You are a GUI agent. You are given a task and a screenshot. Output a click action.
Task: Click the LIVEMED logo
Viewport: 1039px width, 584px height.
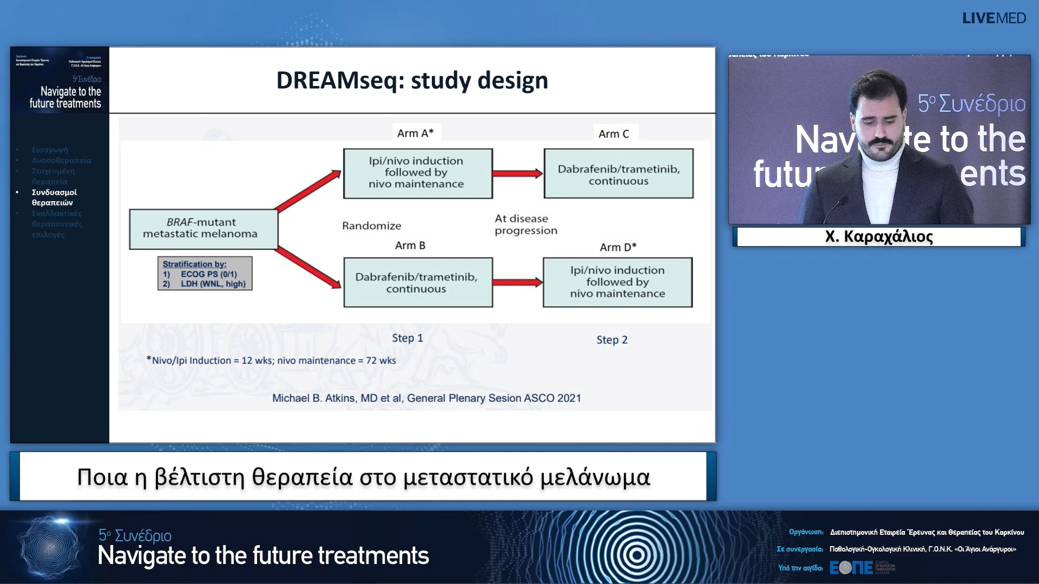[994, 18]
